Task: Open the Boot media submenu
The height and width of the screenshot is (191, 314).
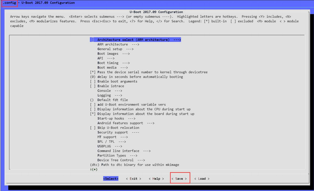Action: click(112, 67)
